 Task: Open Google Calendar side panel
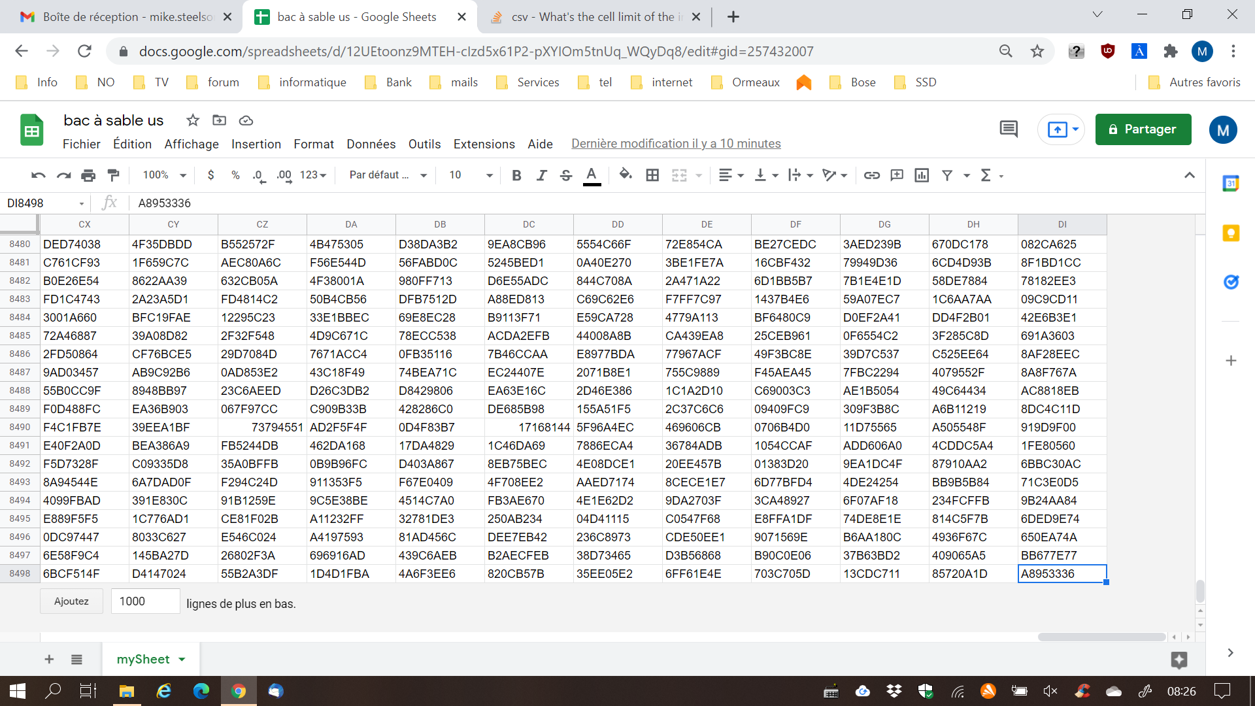(1231, 184)
